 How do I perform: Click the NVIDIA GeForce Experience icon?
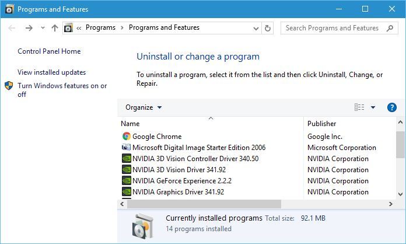(x=127, y=181)
